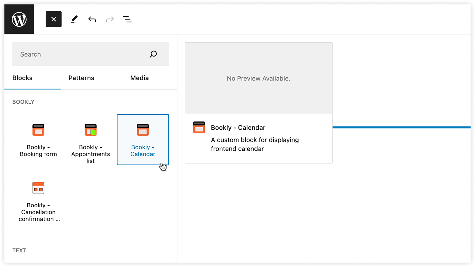Click the 'No Preview Available.' preview area
Screen dimensions: 475x267
259,78
